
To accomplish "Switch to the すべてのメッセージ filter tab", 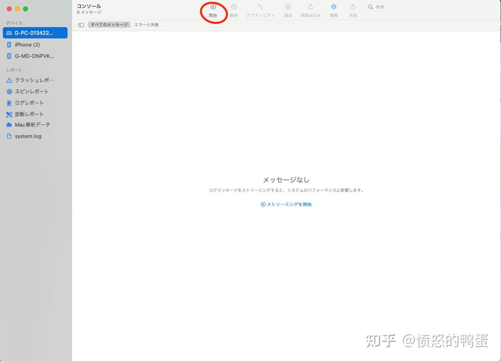I will click(x=109, y=25).
